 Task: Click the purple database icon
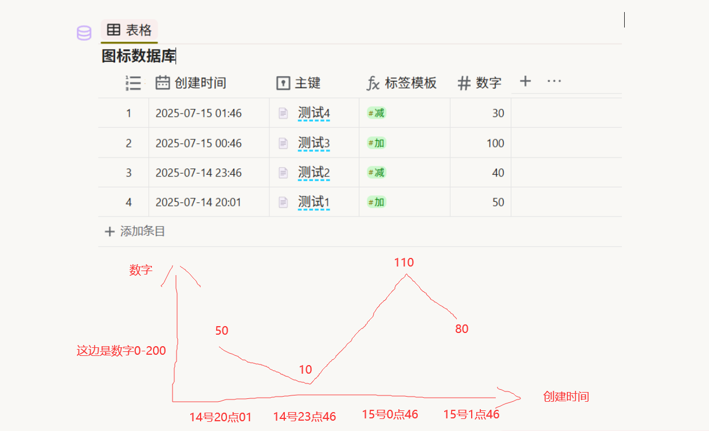[x=84, y=33]
